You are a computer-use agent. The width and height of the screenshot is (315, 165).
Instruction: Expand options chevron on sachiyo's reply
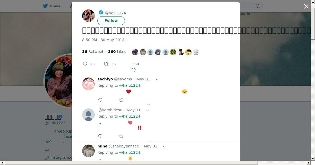[157, 79]
